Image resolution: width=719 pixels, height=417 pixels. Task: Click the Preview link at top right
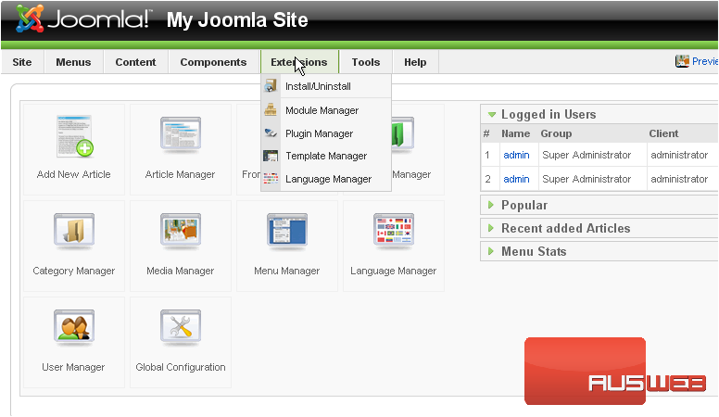pos(702,61)
